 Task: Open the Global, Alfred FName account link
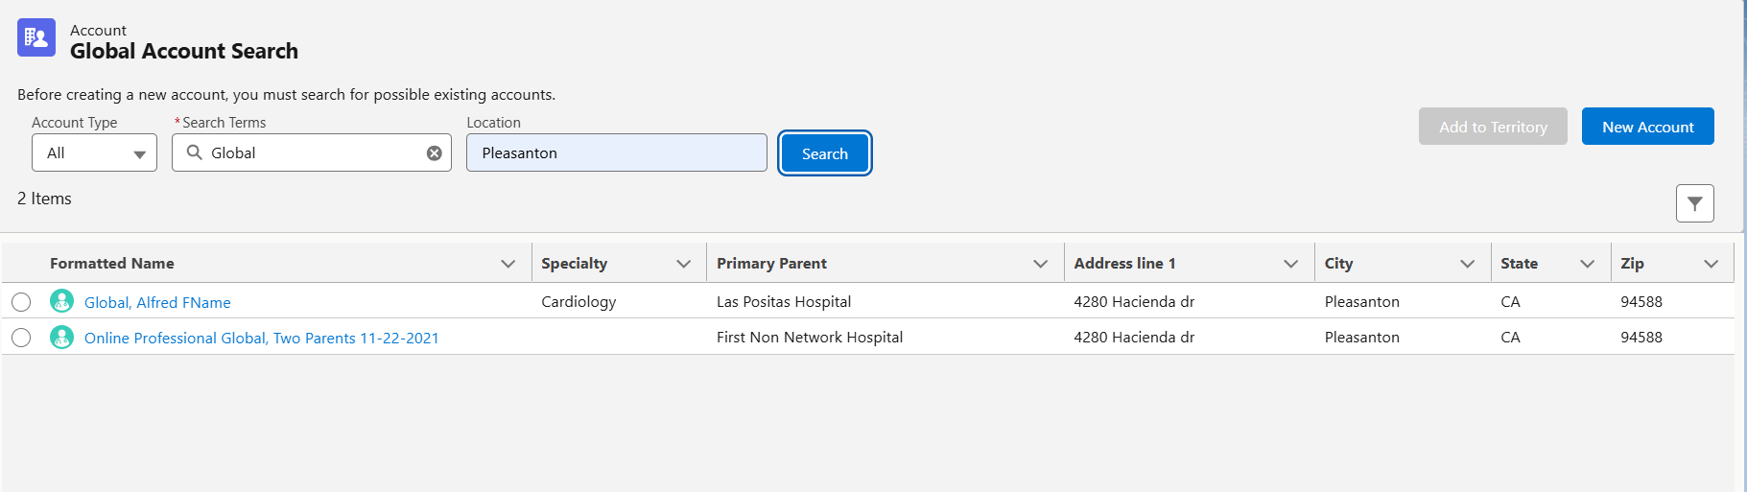point(157,302)
